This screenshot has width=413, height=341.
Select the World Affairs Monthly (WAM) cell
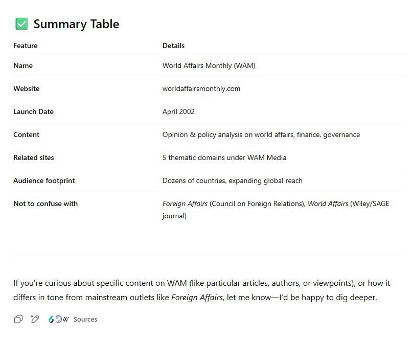[x=209, y=65]
